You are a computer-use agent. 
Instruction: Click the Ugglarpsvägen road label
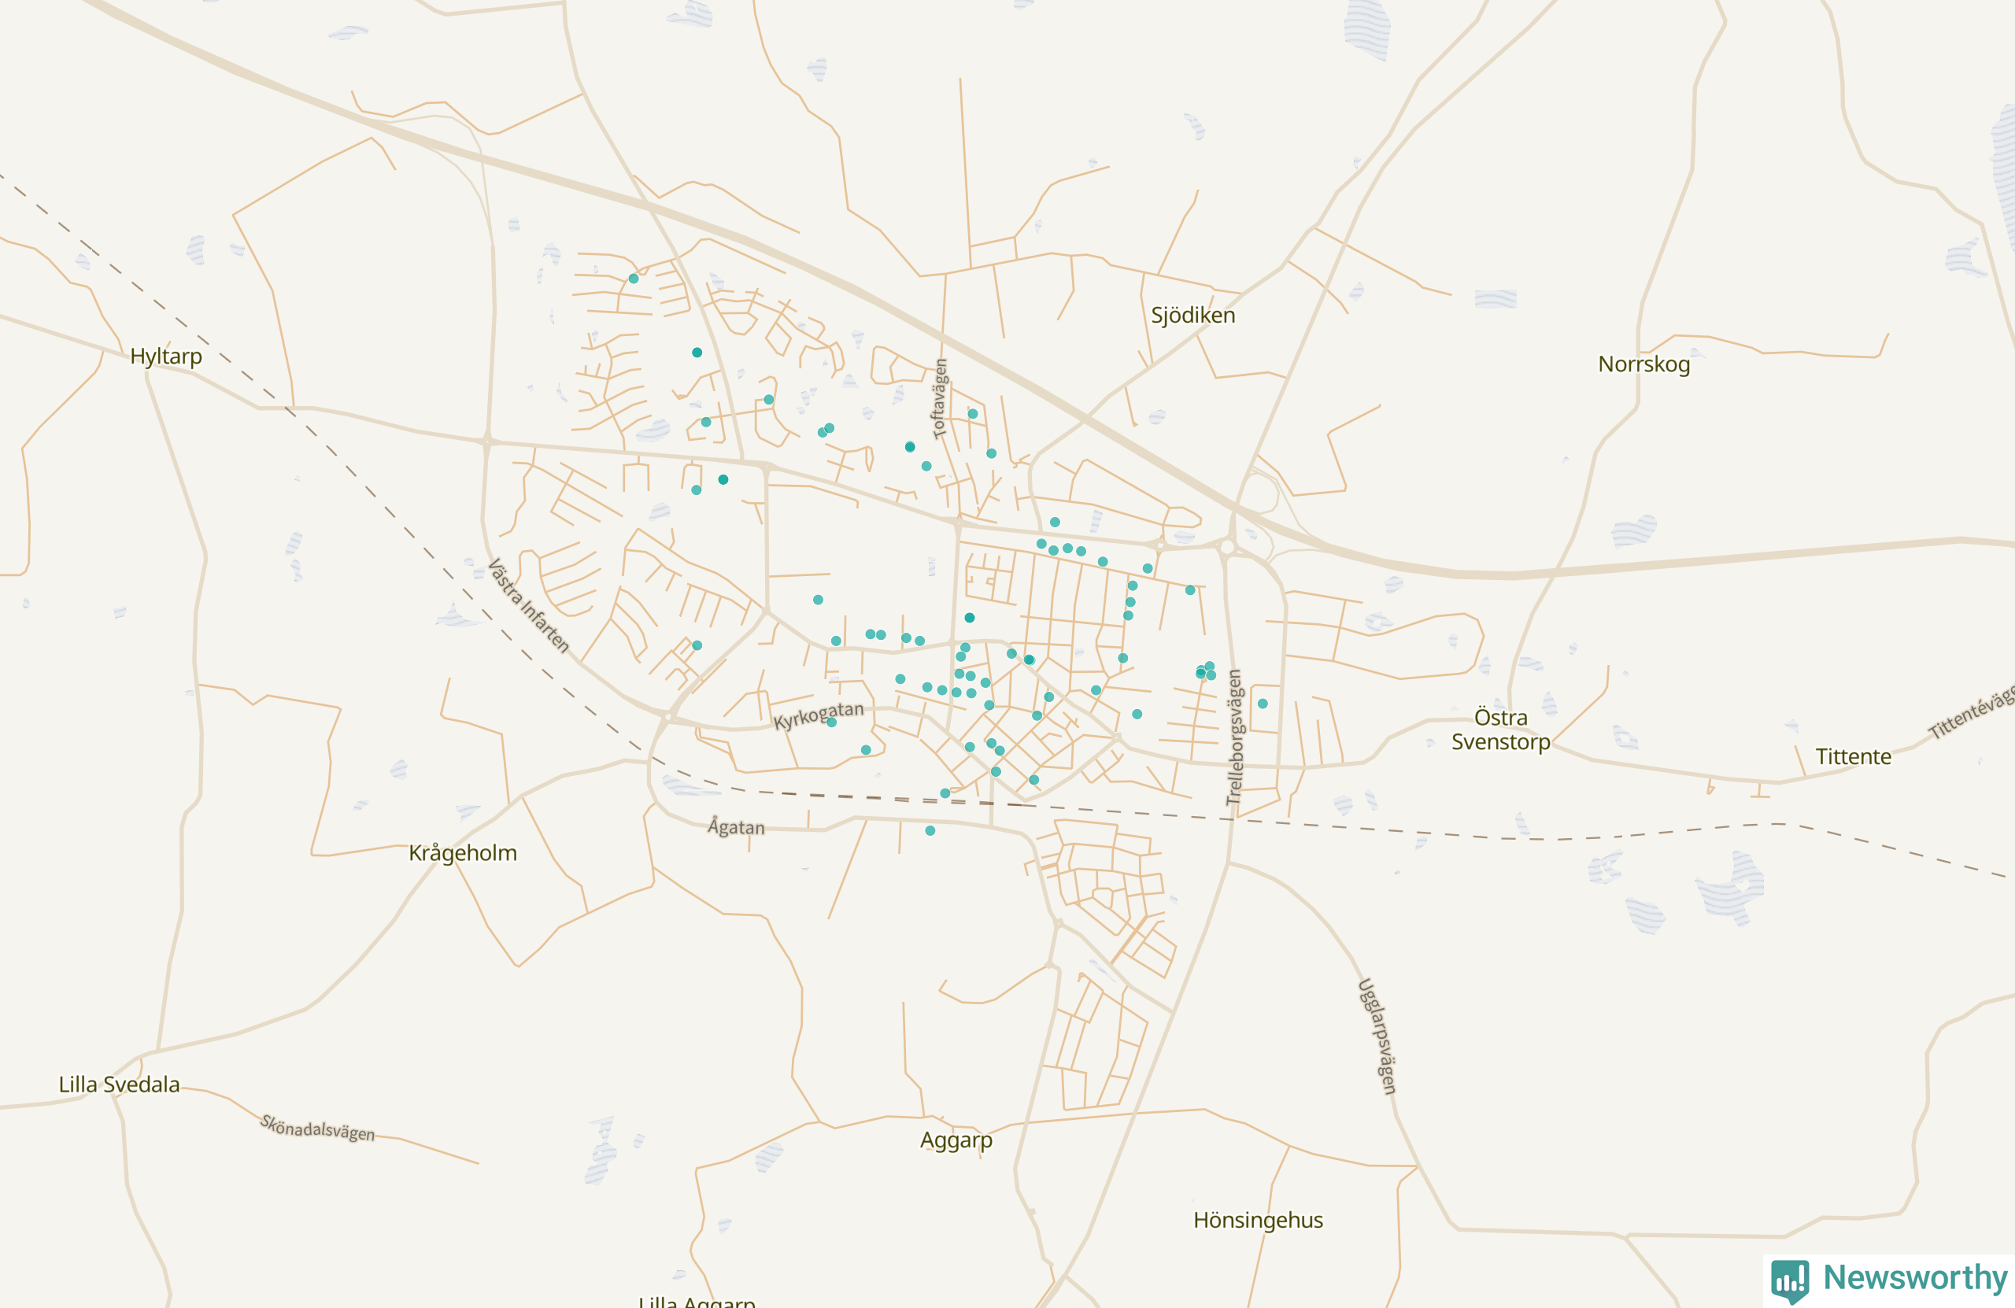[1377, 1036]
